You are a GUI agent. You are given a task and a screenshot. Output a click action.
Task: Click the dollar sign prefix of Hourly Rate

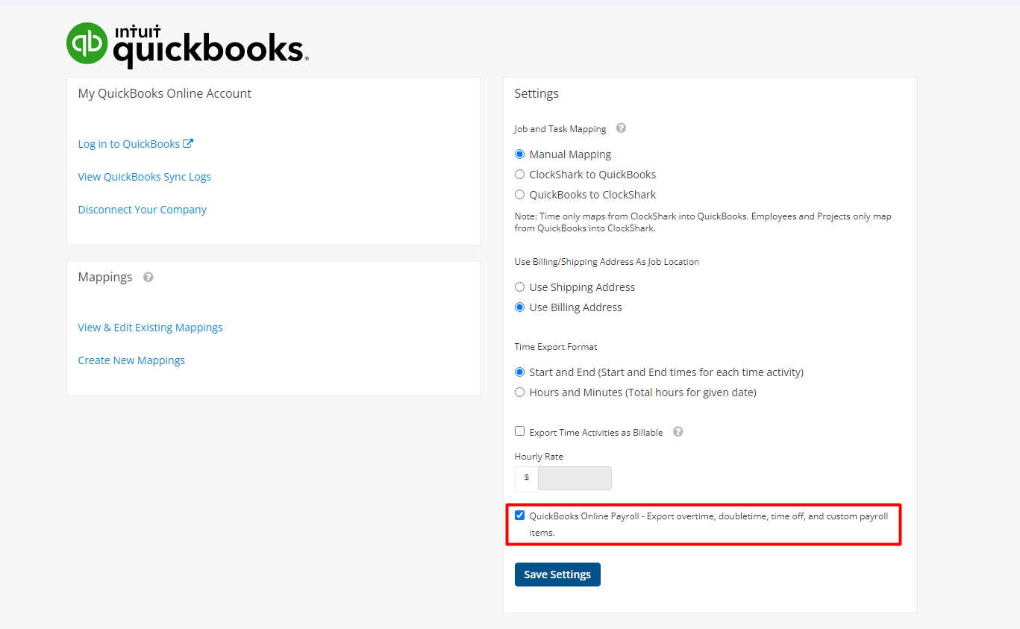(527, 478)
